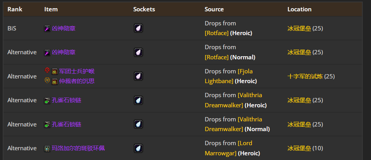Open the Fjola Lightbane boss link
The image size is (371, 160).
pyautogui.click(x=227, y=76)
